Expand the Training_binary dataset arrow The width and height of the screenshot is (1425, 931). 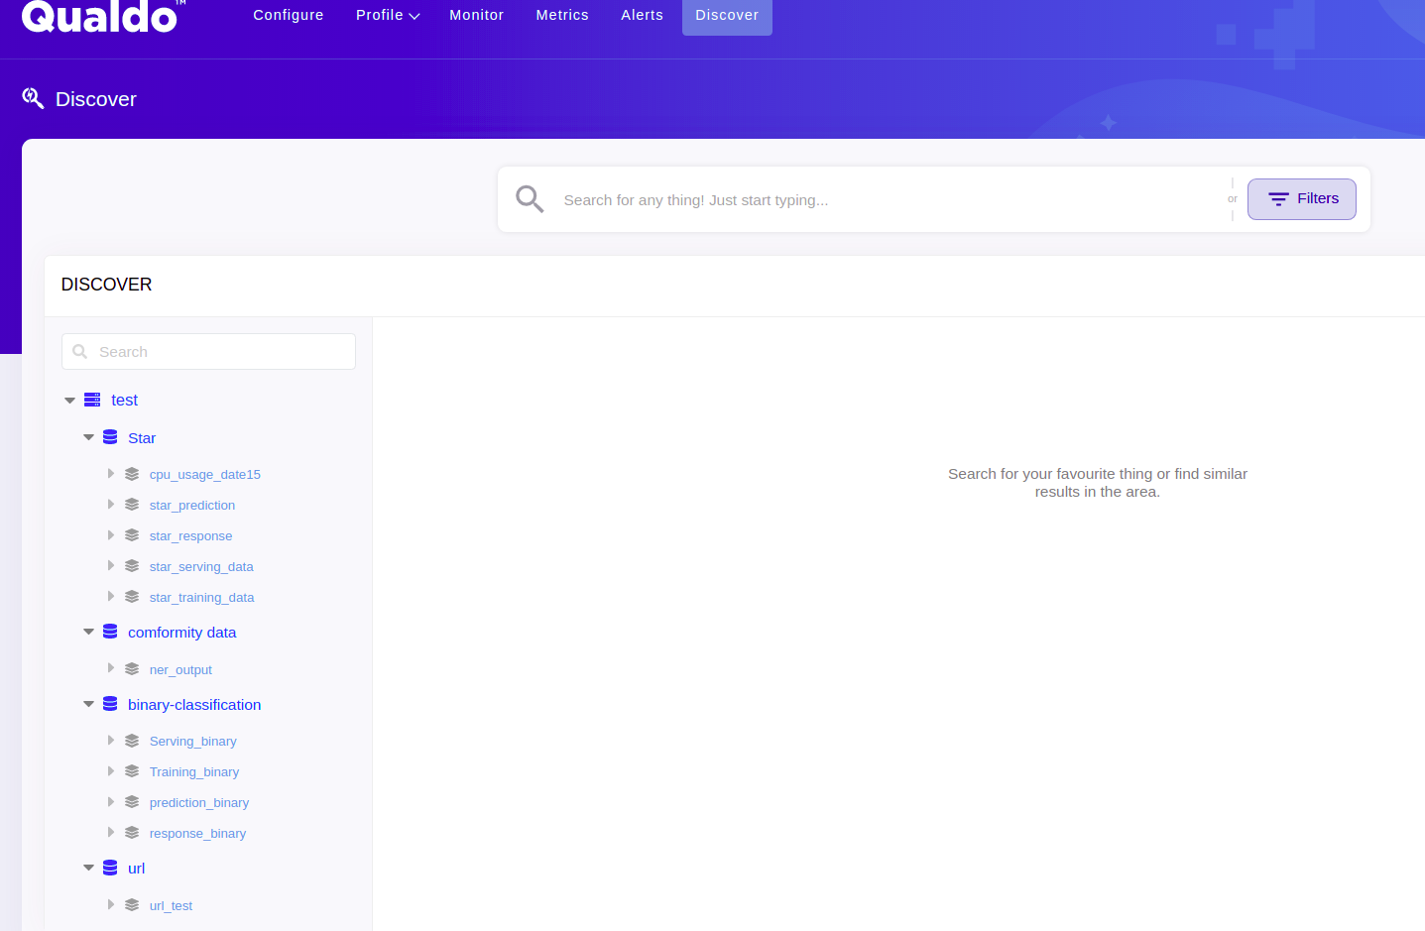coord(111,771)
